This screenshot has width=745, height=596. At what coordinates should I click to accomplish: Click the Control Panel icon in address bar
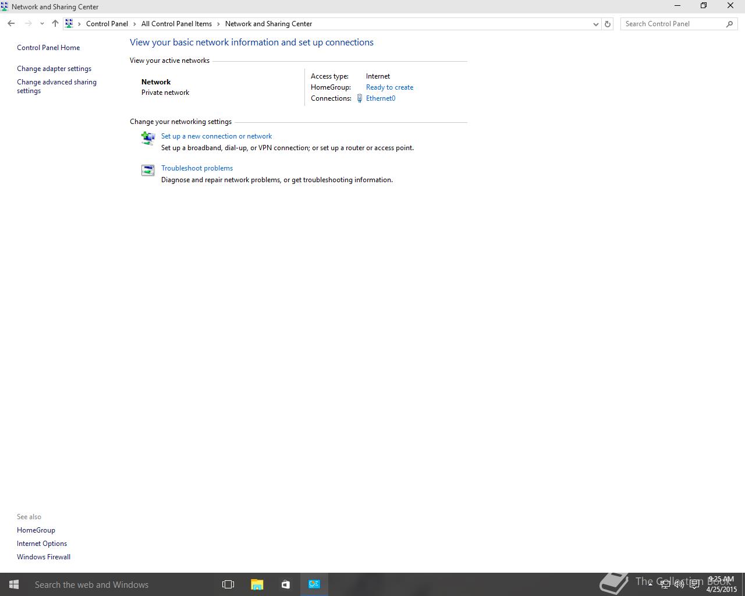[x=69, y=24]
